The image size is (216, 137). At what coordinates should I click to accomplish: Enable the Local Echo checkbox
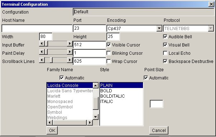tap(165, 53)
